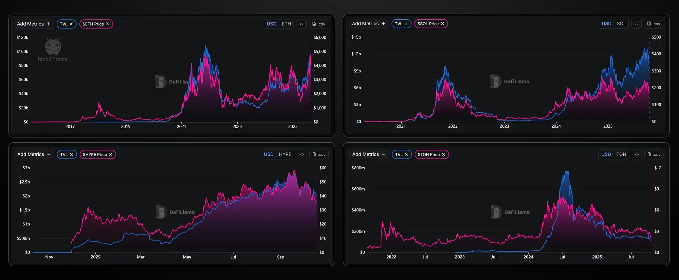Click the $500 price label in SOL chart

click(656, 37)
